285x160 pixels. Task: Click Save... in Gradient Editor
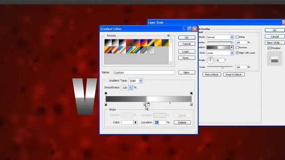click(187, 58)
